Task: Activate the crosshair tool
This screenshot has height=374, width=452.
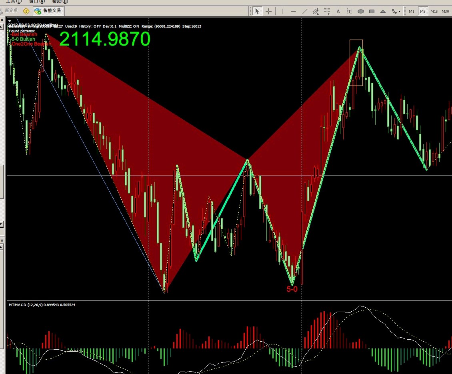Action: (268, 11)
